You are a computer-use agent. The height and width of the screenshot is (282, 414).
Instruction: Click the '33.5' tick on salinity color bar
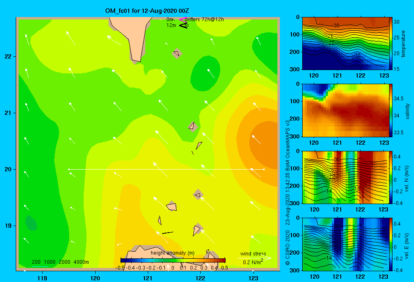coord(398,133)
